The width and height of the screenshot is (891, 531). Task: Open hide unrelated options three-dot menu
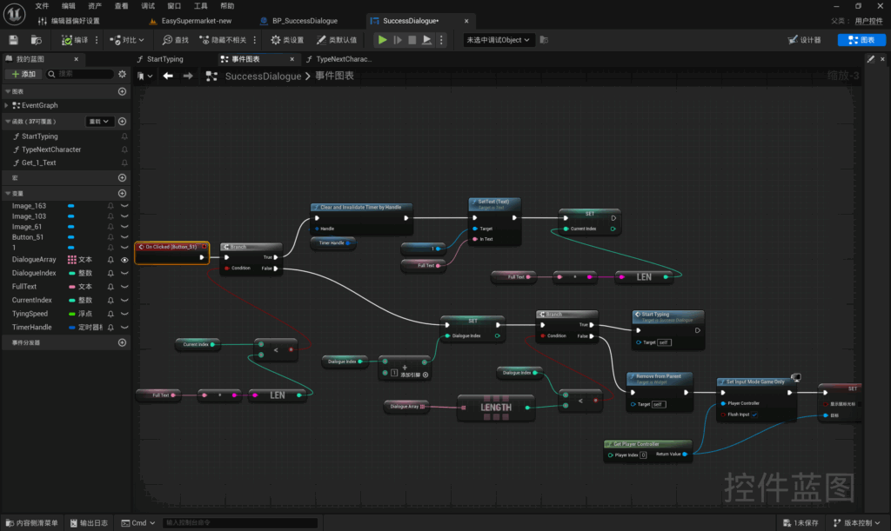[x=255, y=40]
